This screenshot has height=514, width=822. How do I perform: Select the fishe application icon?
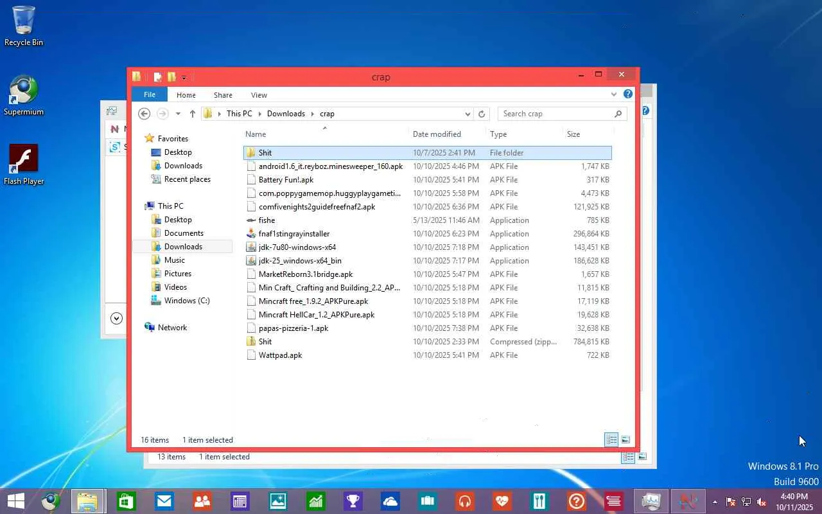pos(251,220)
